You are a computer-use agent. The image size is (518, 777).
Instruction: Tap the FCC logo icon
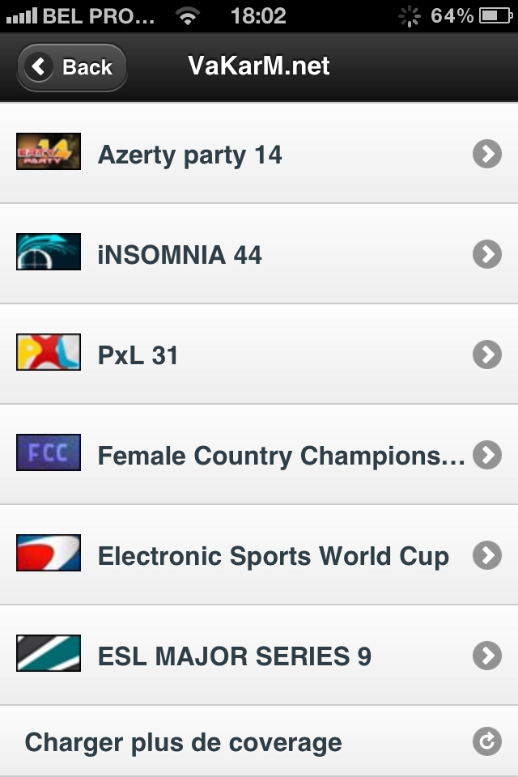(x=49, y=452)
